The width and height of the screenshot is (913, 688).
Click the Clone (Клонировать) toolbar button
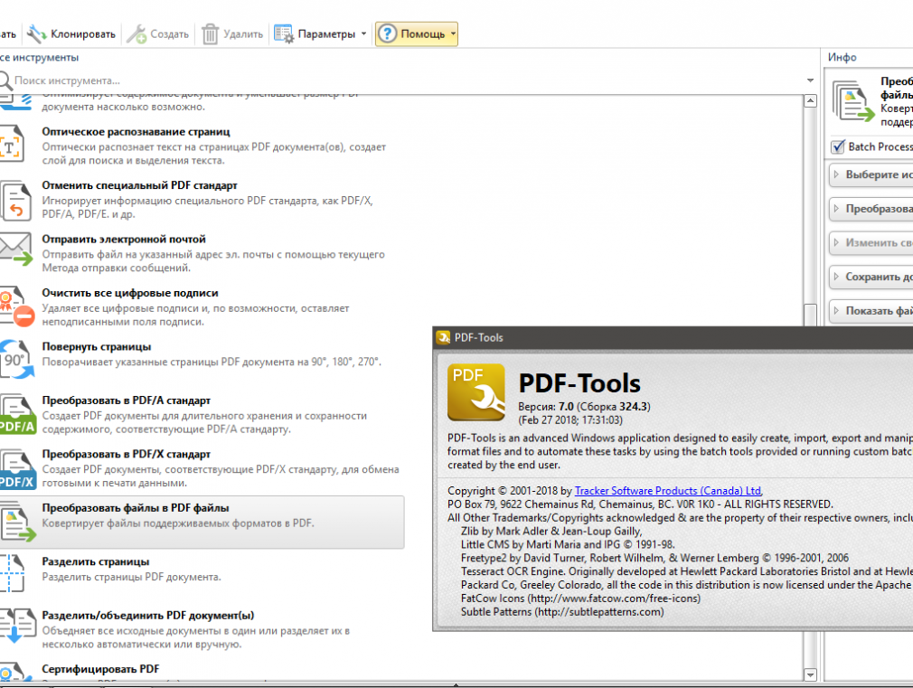(71, 34)
